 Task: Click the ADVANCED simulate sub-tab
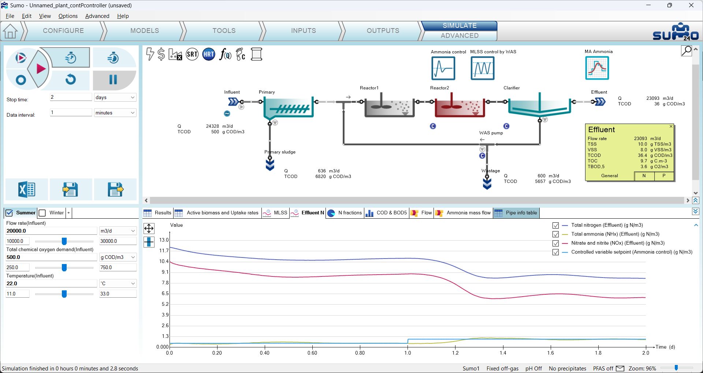460,35
